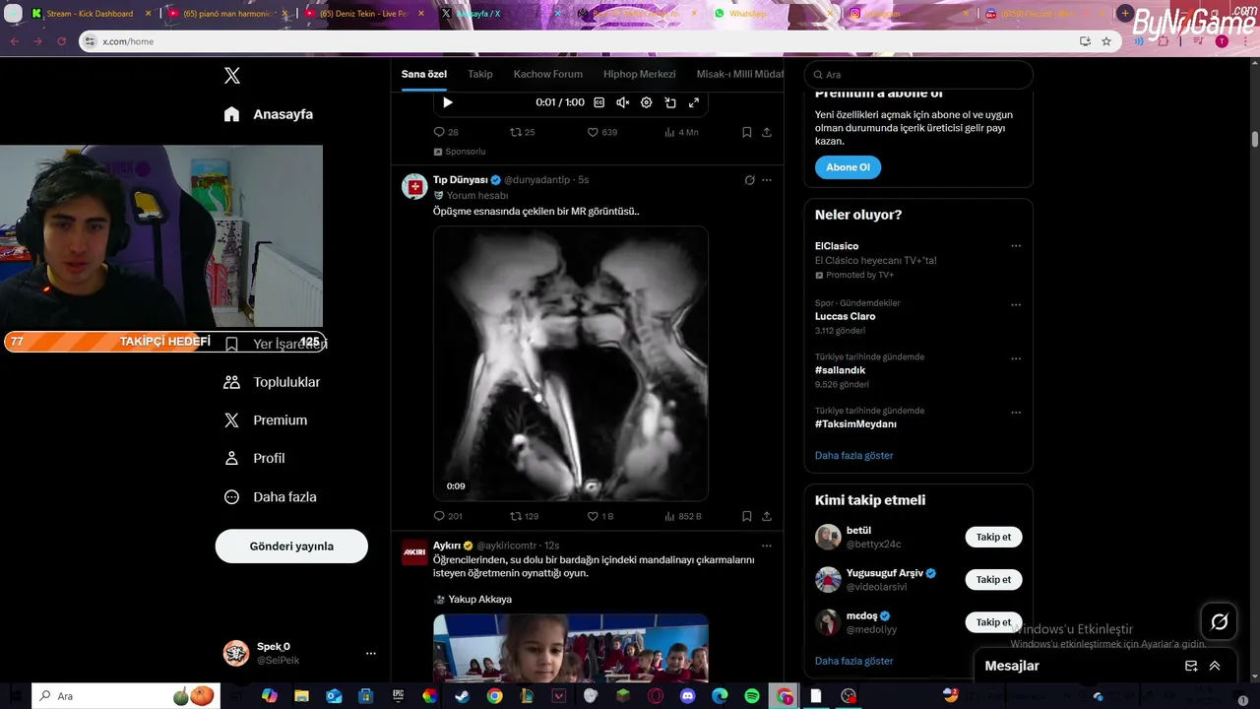Open Premium from the sidebar
Viewport: 1260px width, 709px height.
pyautogui.click(x=266, y=420)
